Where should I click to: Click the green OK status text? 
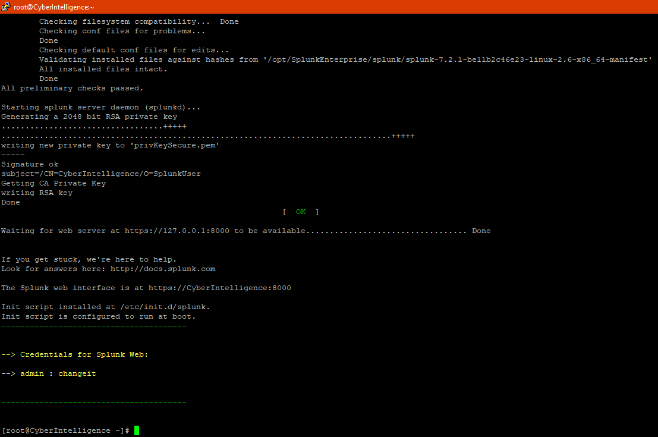301,212
